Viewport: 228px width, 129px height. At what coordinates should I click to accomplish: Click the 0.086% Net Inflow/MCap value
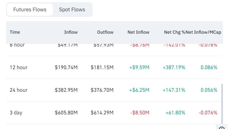pyautogui.click(x=209, y=67)
